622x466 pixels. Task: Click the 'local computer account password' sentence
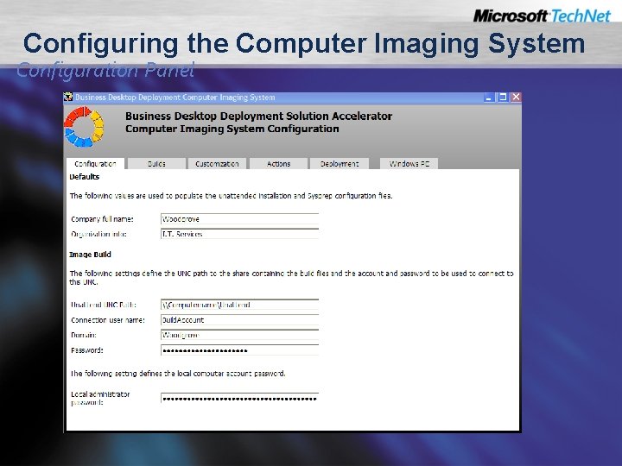[x=178, y=374]
